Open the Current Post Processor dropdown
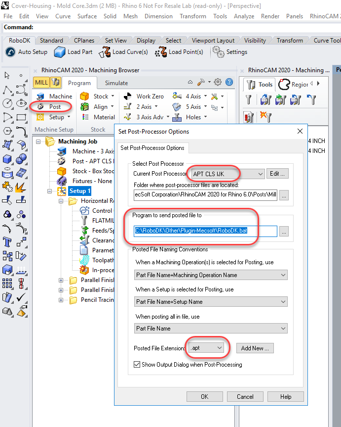This screenshot has height=427, width=341. click(x=261, y=174)
